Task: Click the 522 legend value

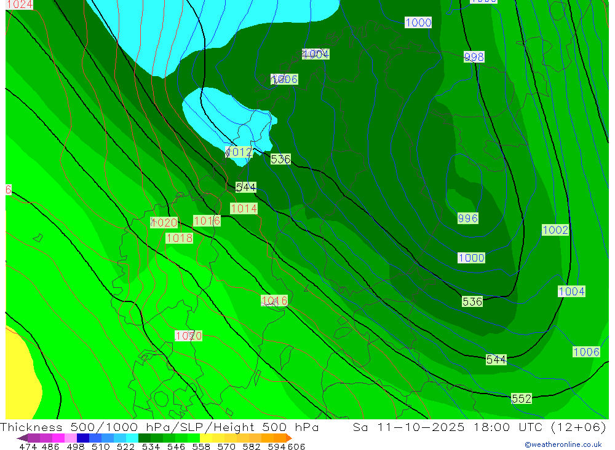Action: tap(125, 447)
